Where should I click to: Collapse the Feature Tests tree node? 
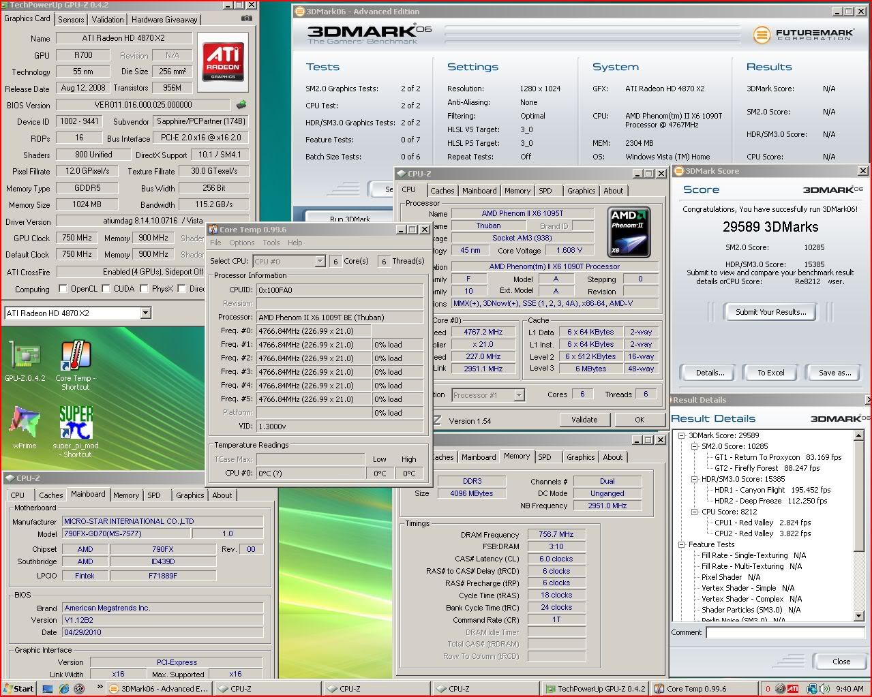pos(682,544)
